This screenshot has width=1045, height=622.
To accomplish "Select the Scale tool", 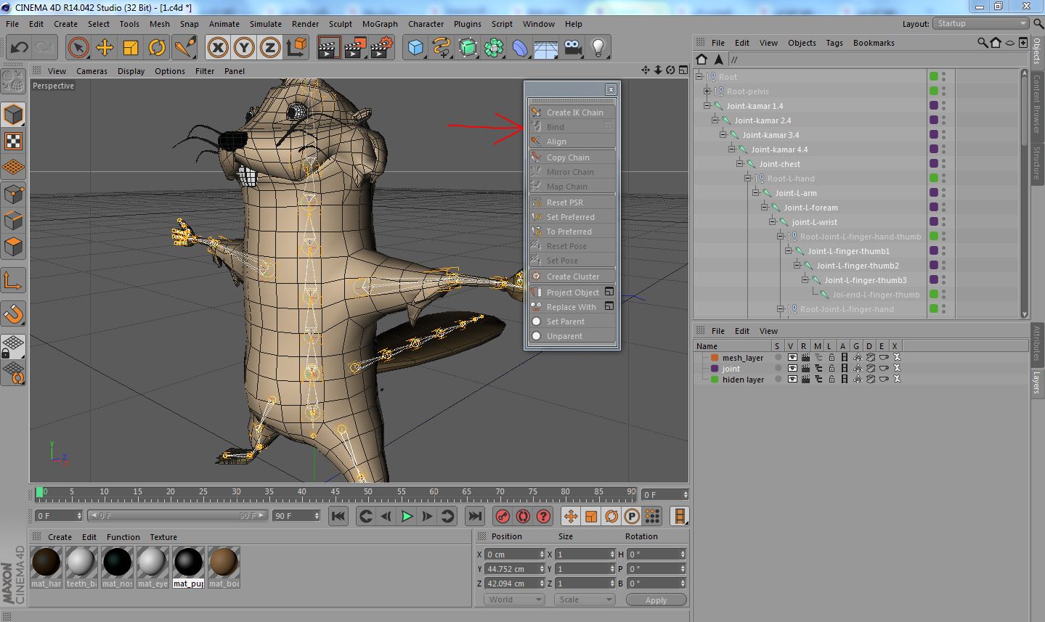I will 131,48.
